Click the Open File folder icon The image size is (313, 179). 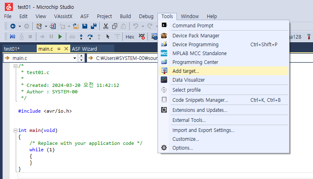pos(76,26)
